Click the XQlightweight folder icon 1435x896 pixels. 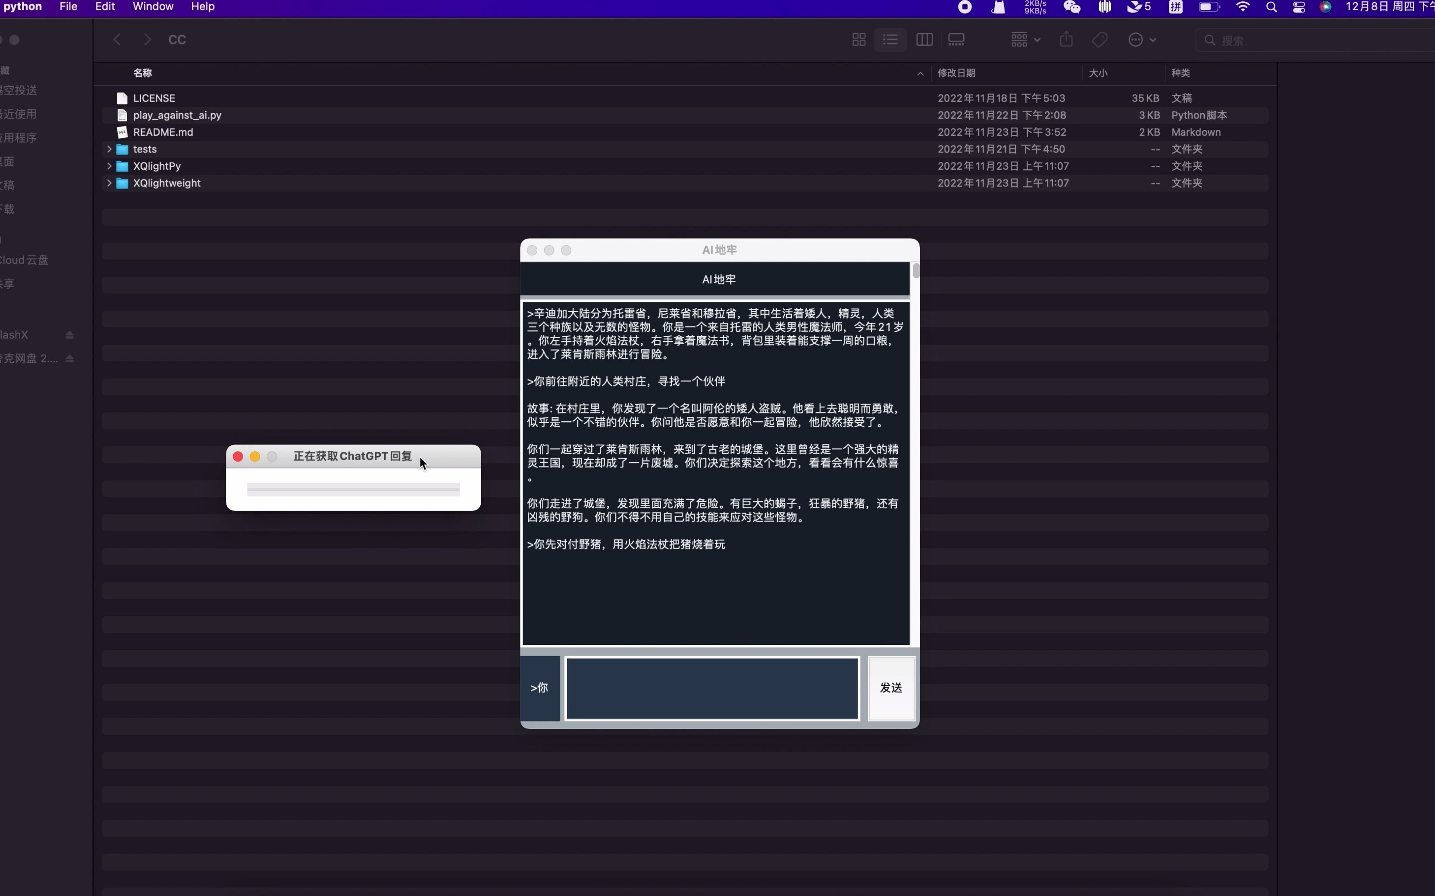[x=122, y=183]
